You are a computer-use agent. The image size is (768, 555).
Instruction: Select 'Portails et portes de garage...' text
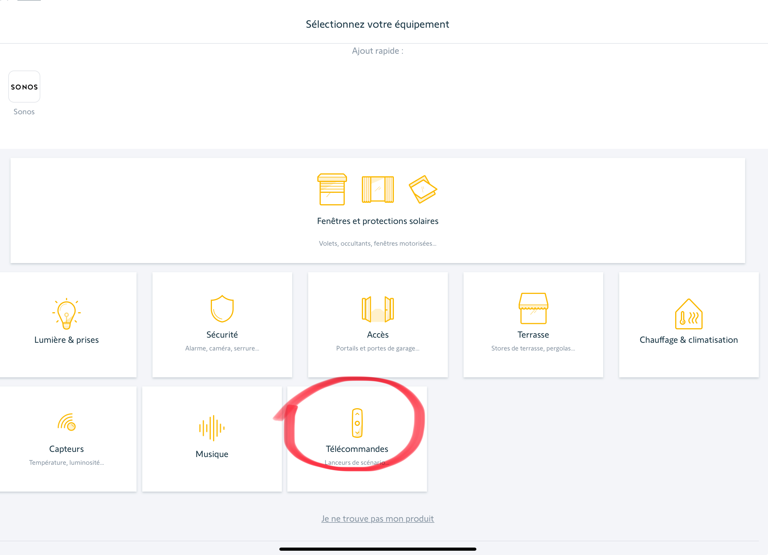pos(378,348)
